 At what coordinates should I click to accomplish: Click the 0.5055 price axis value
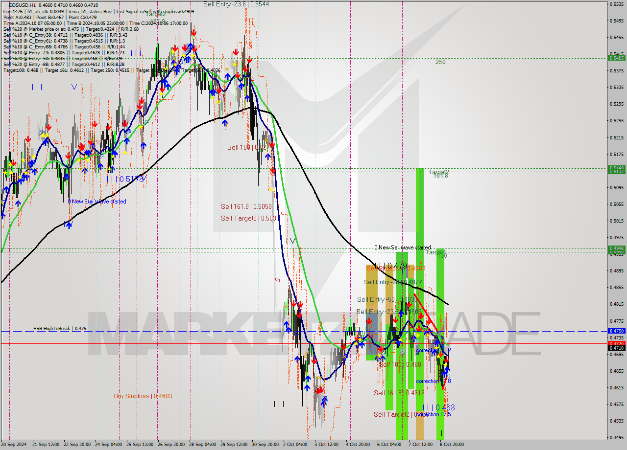616,204
